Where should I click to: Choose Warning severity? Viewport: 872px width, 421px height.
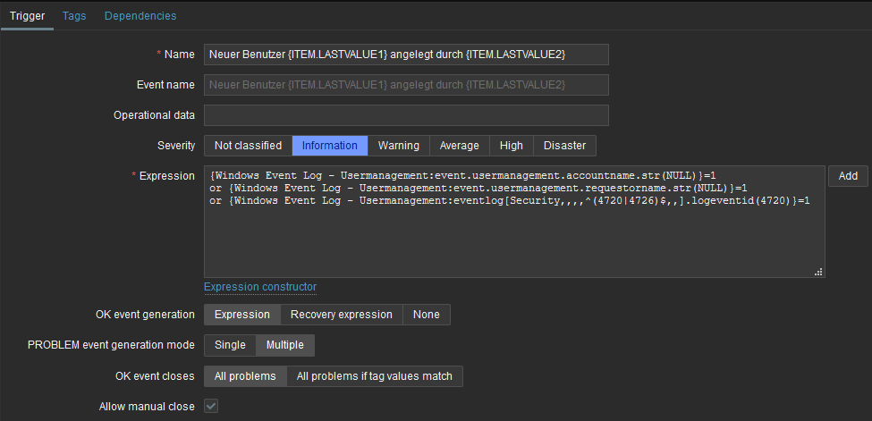[x=398, y=146]
